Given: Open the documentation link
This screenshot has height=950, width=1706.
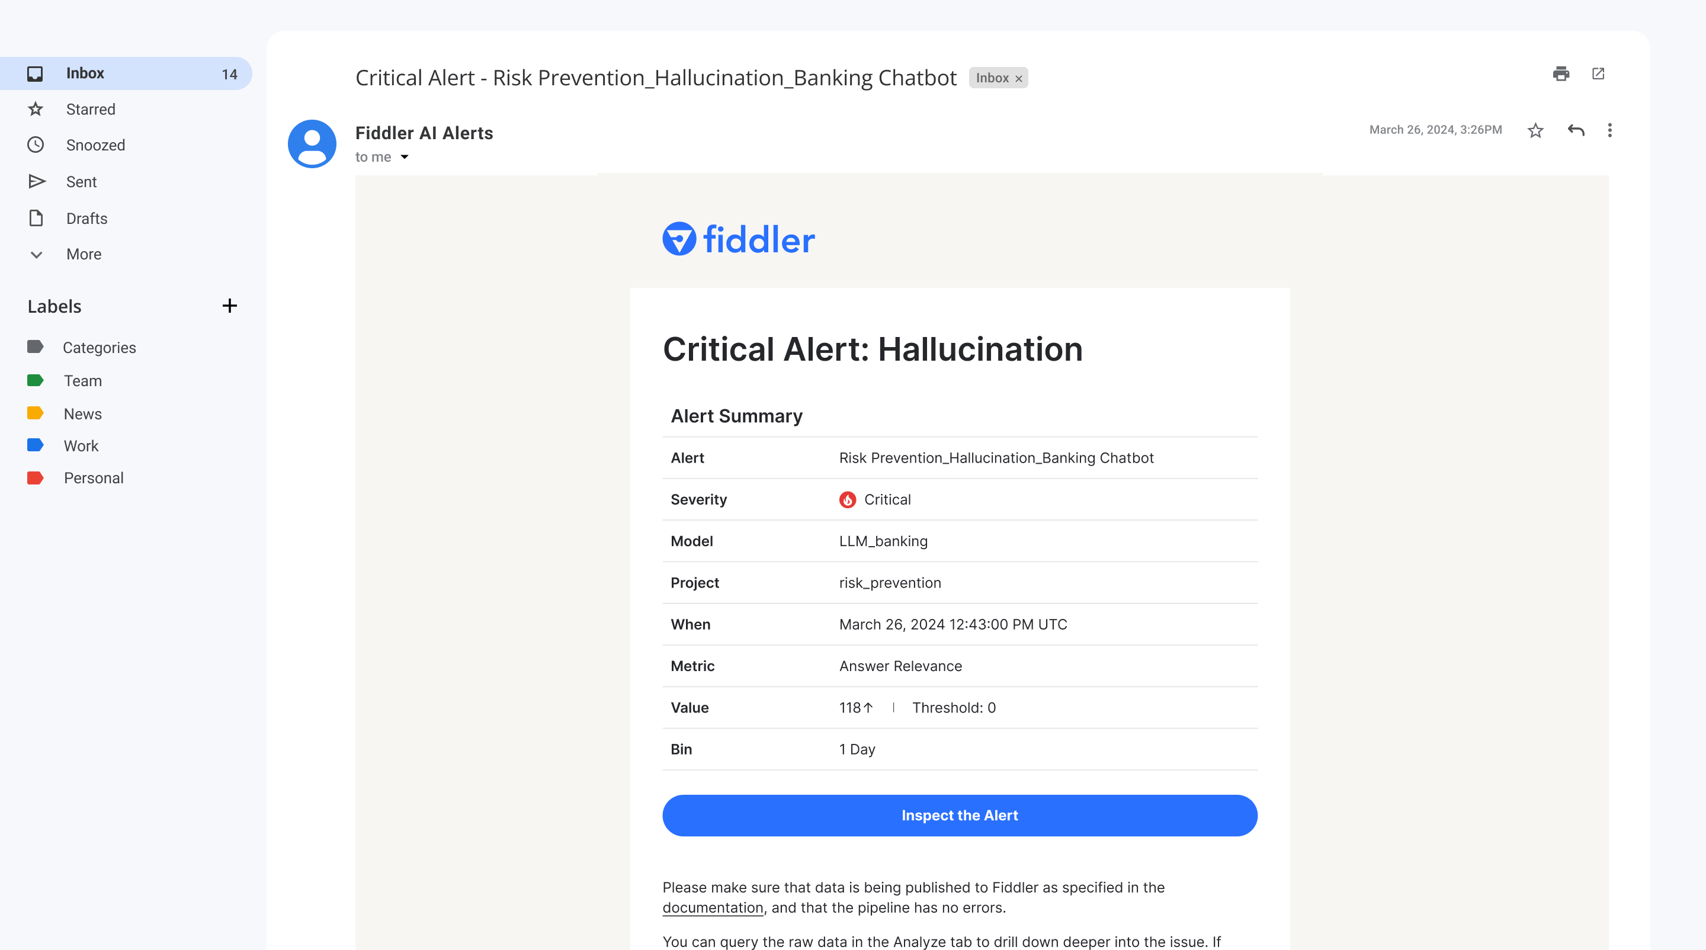Looking at the screenshot, I should click(713, 907).
